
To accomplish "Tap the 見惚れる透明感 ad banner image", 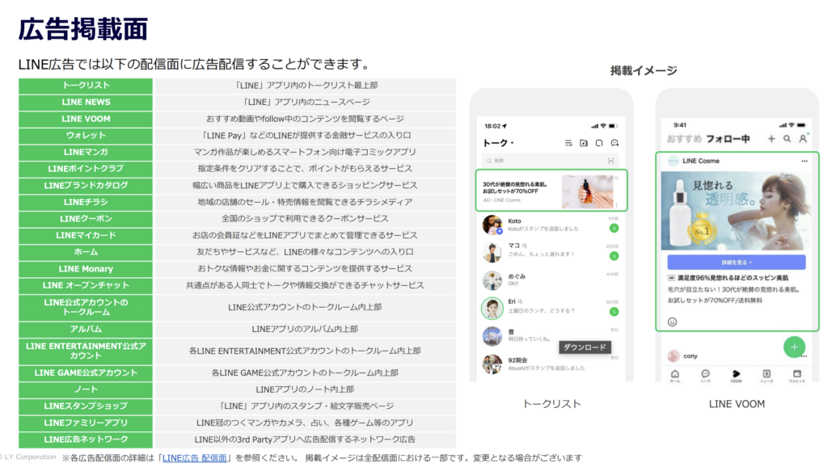I will 736,210.
